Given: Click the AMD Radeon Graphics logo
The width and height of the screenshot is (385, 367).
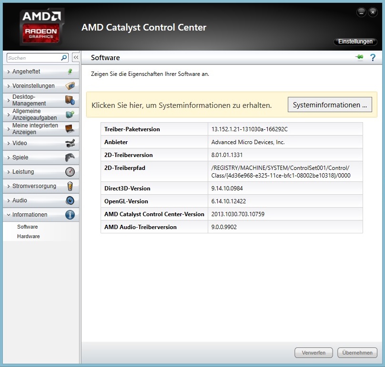Looking at the screenshot, I should point(42,26).
